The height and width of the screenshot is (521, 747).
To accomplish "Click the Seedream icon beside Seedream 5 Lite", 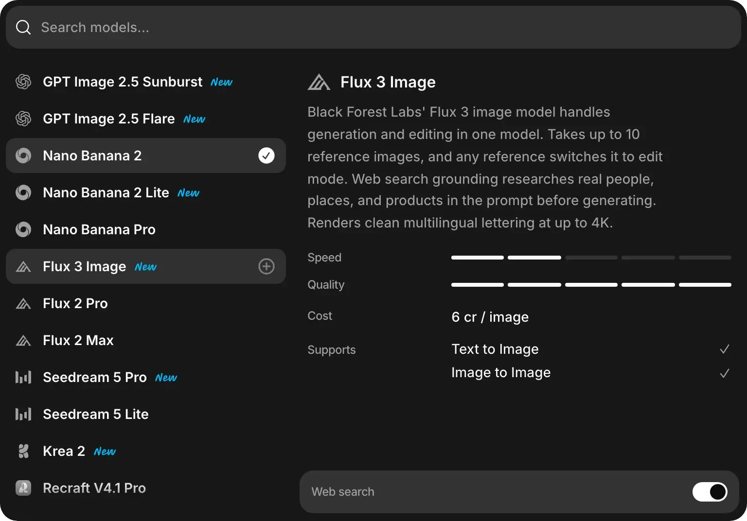I will click(23, 414).
